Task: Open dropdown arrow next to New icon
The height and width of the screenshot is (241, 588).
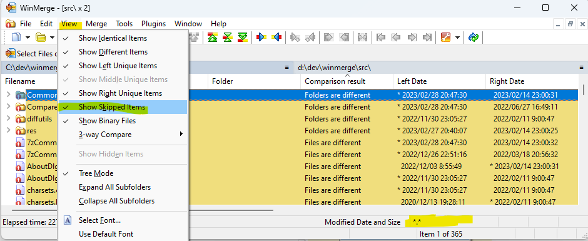Action: [28, 38]
